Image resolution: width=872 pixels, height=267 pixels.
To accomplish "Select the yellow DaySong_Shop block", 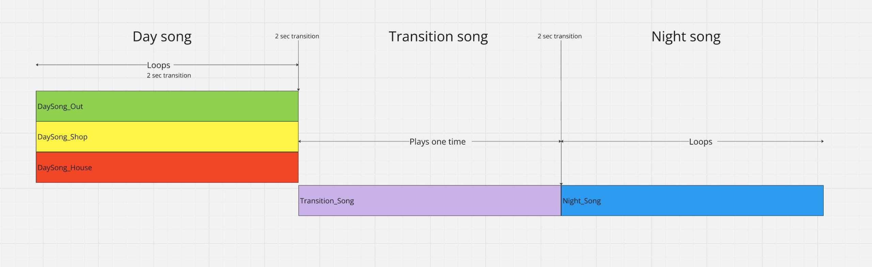I will (x=167, y=137).
